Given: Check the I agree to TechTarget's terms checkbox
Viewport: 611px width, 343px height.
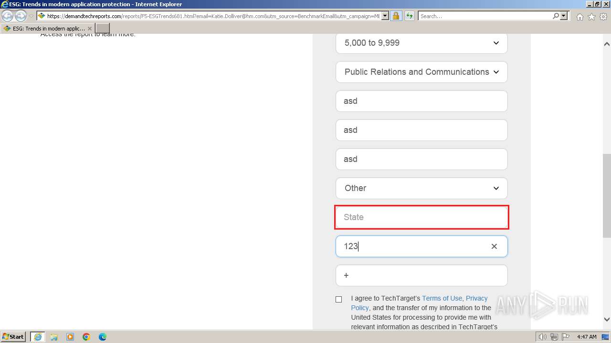Looking at the screenshot, I should pos(339,299).
